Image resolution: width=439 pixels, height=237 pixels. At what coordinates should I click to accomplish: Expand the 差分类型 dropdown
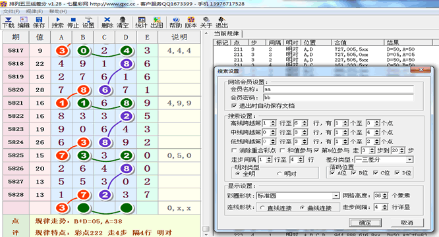pos(409,159)
